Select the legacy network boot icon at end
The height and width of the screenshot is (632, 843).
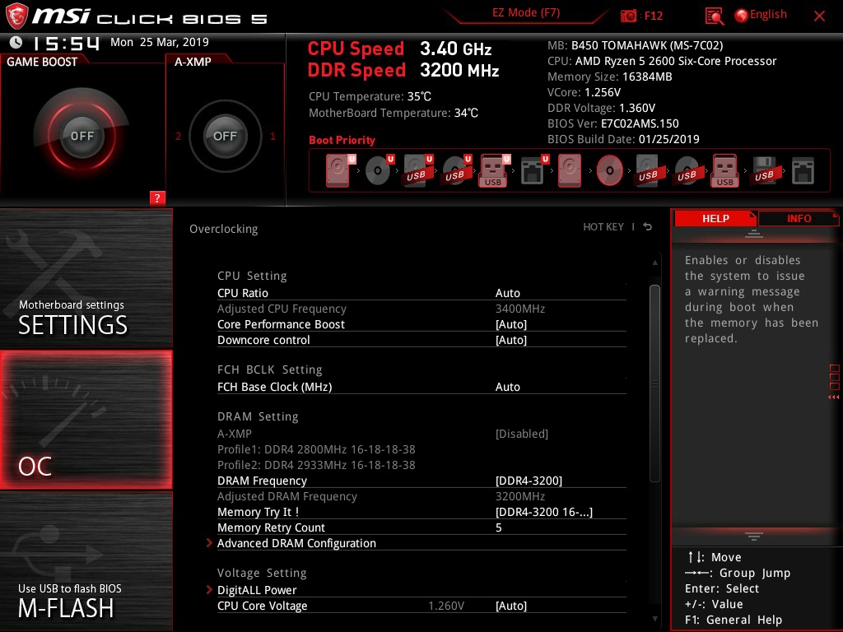point(803,170)
